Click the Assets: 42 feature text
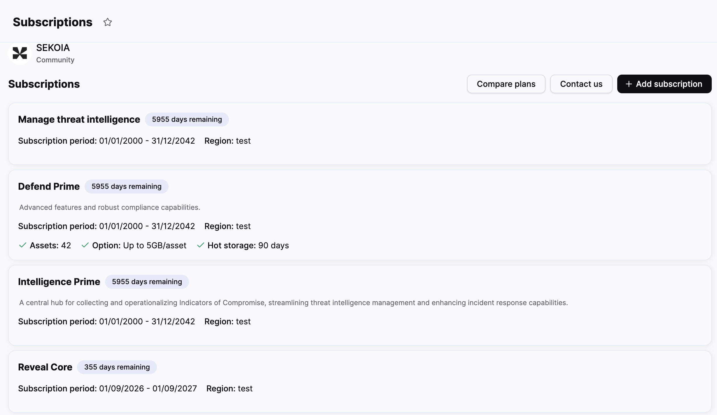The height and width of the screenshot is (415, 717). pyautogui.click(x=50, y=245)
